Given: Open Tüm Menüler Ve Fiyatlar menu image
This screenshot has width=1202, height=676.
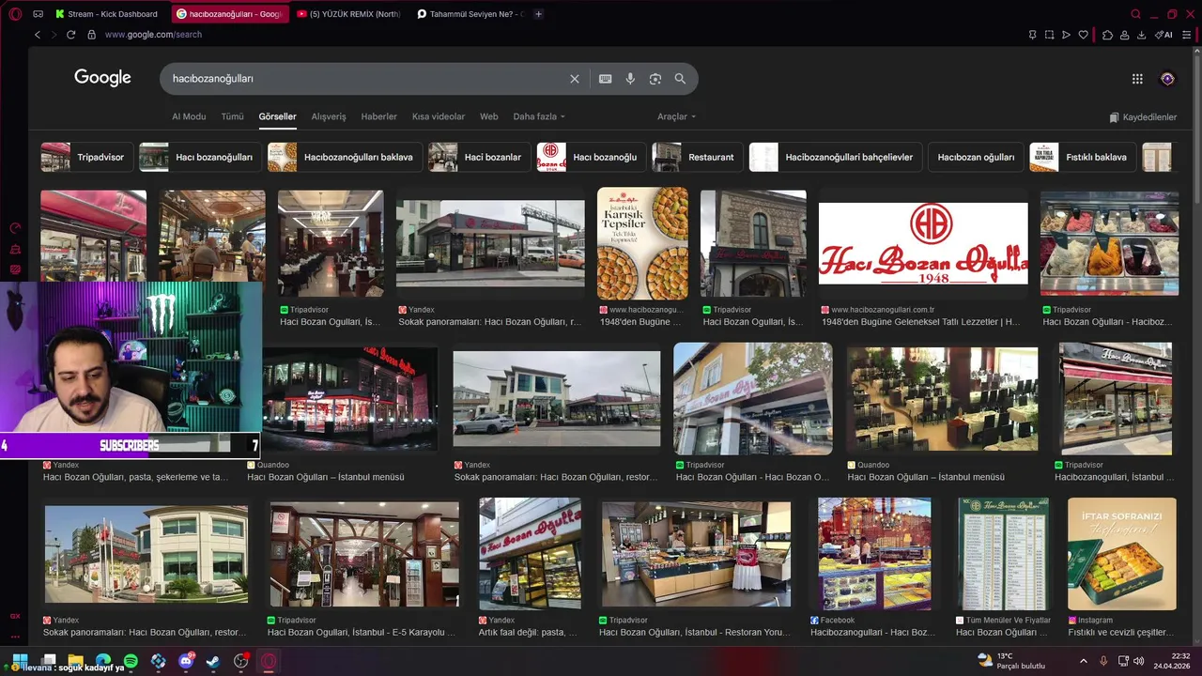Looking at the screenshot, I should (x=1003, y=554).
